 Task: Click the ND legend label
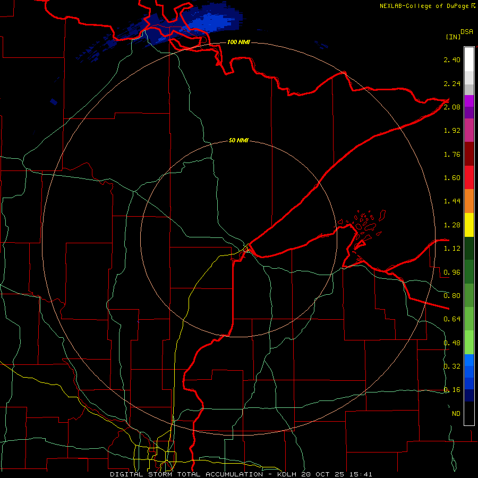[456, 414]
